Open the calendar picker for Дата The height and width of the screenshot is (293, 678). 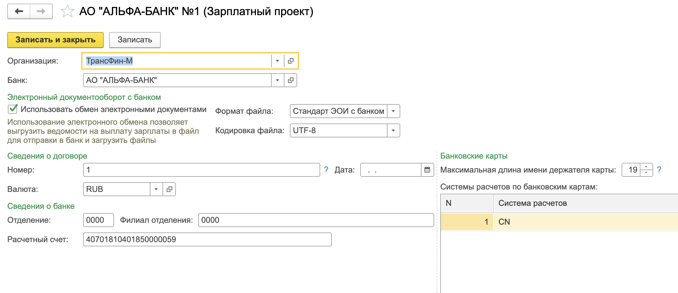[427, 170]
